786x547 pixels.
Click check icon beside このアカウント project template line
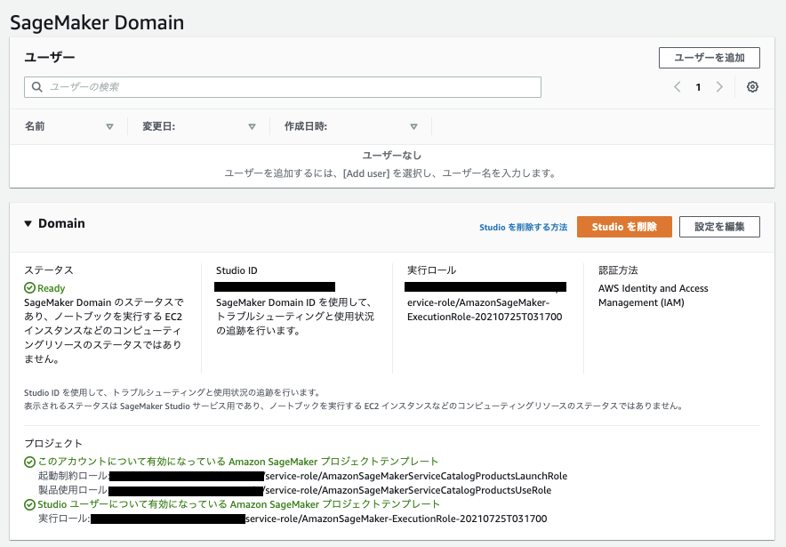tap(29, 462)
